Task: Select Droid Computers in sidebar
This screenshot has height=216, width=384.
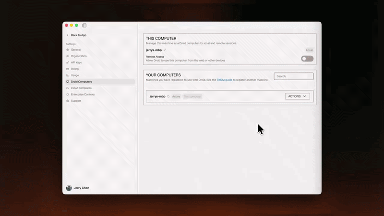Action: click(x=100, y=82)
